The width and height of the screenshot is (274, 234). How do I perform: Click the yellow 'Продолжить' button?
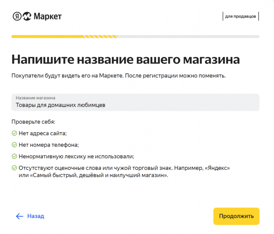coord(236,216)
